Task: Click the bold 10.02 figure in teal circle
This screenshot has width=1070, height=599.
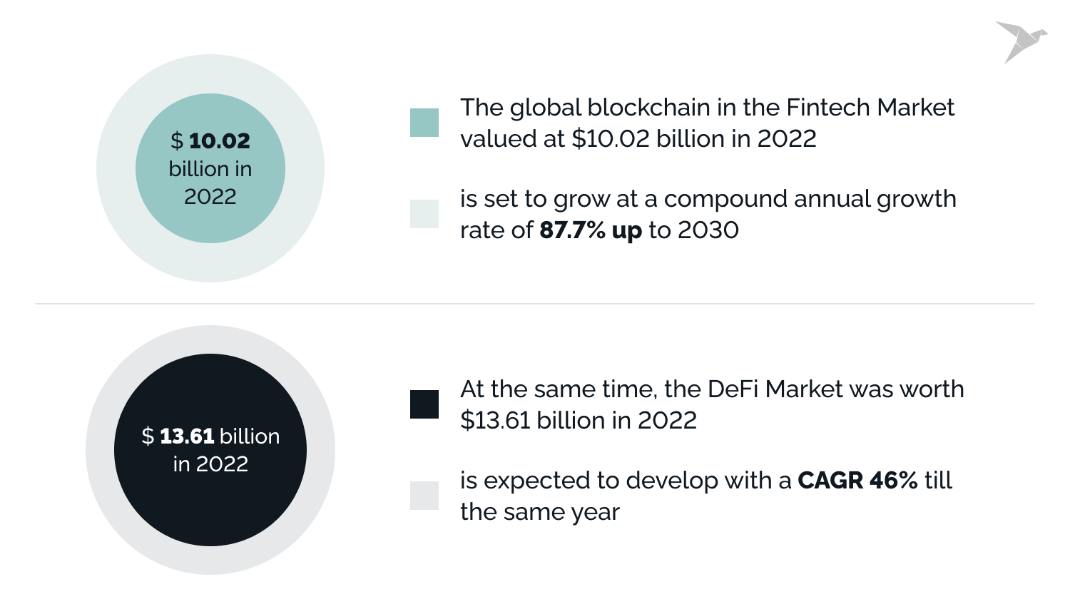Action: [x=219, y=141]
